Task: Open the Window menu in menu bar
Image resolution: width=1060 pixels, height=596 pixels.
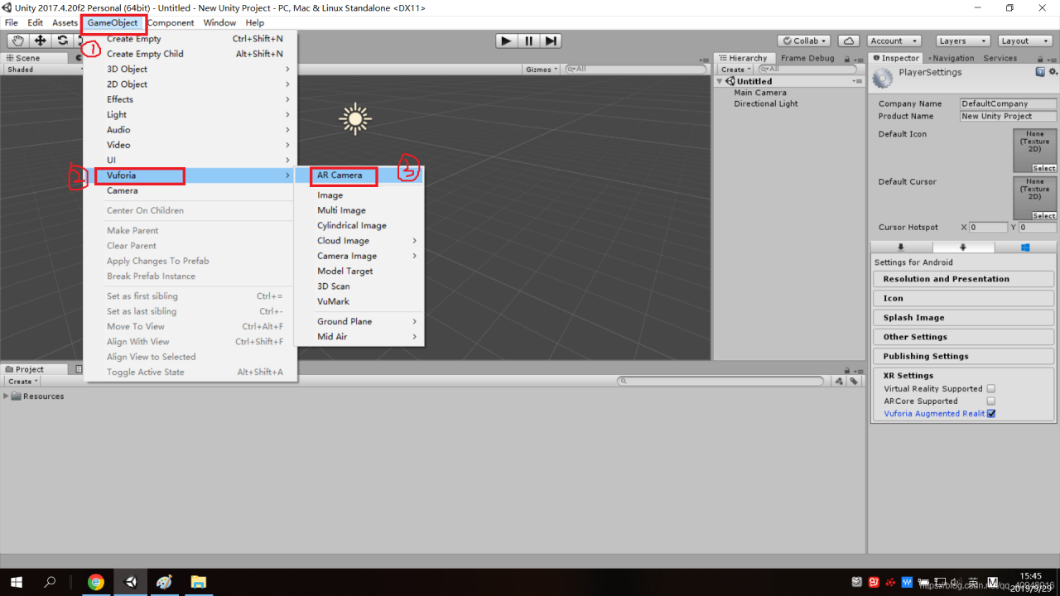Action: (219, 23)
